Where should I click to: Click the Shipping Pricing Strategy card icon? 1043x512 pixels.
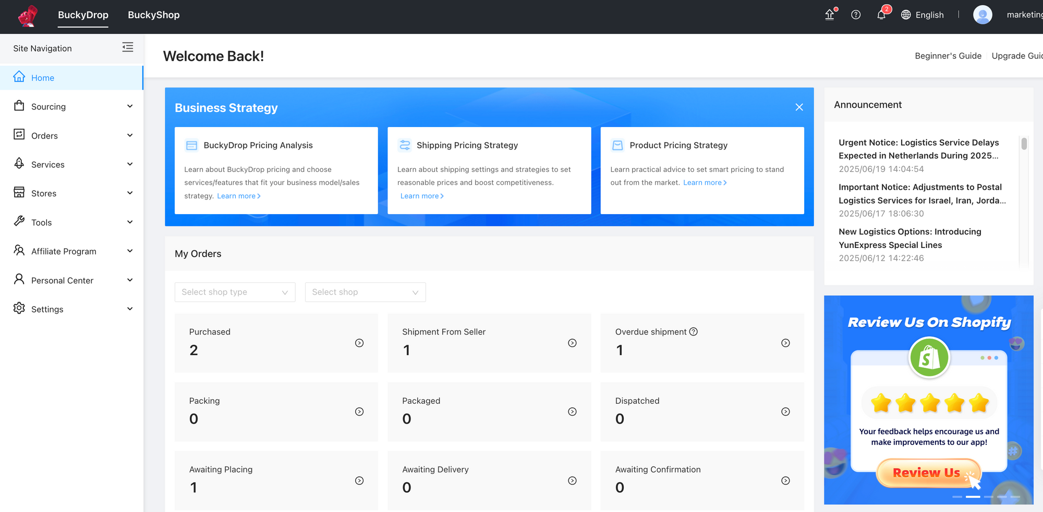(x=405, y=145)
